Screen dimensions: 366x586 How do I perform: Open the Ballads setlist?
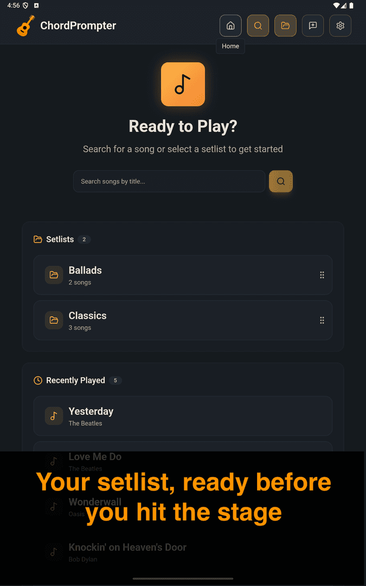[x=183, y=275]
